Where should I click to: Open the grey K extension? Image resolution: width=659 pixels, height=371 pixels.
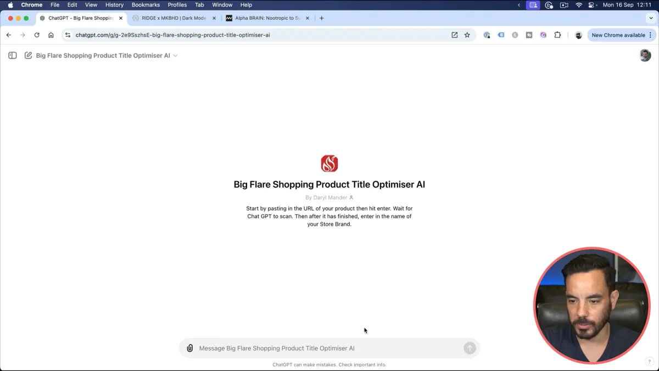(x=515, y=35)
